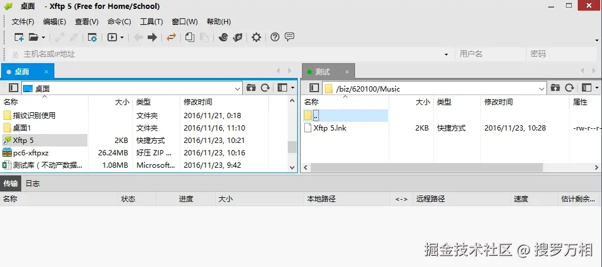The width and height of the screenshot is (602, 267).
Task: Click the transfer right arrow icon
Action: pos(152,37)
